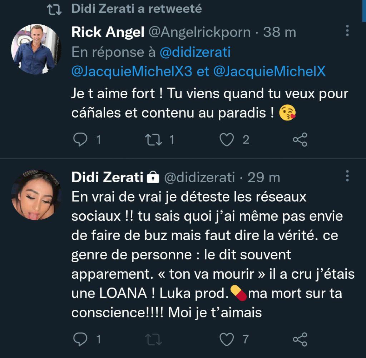Open Didi Zerati's profile by name

tap(108, 177)
